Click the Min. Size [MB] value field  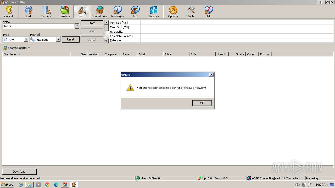point(237,23)
